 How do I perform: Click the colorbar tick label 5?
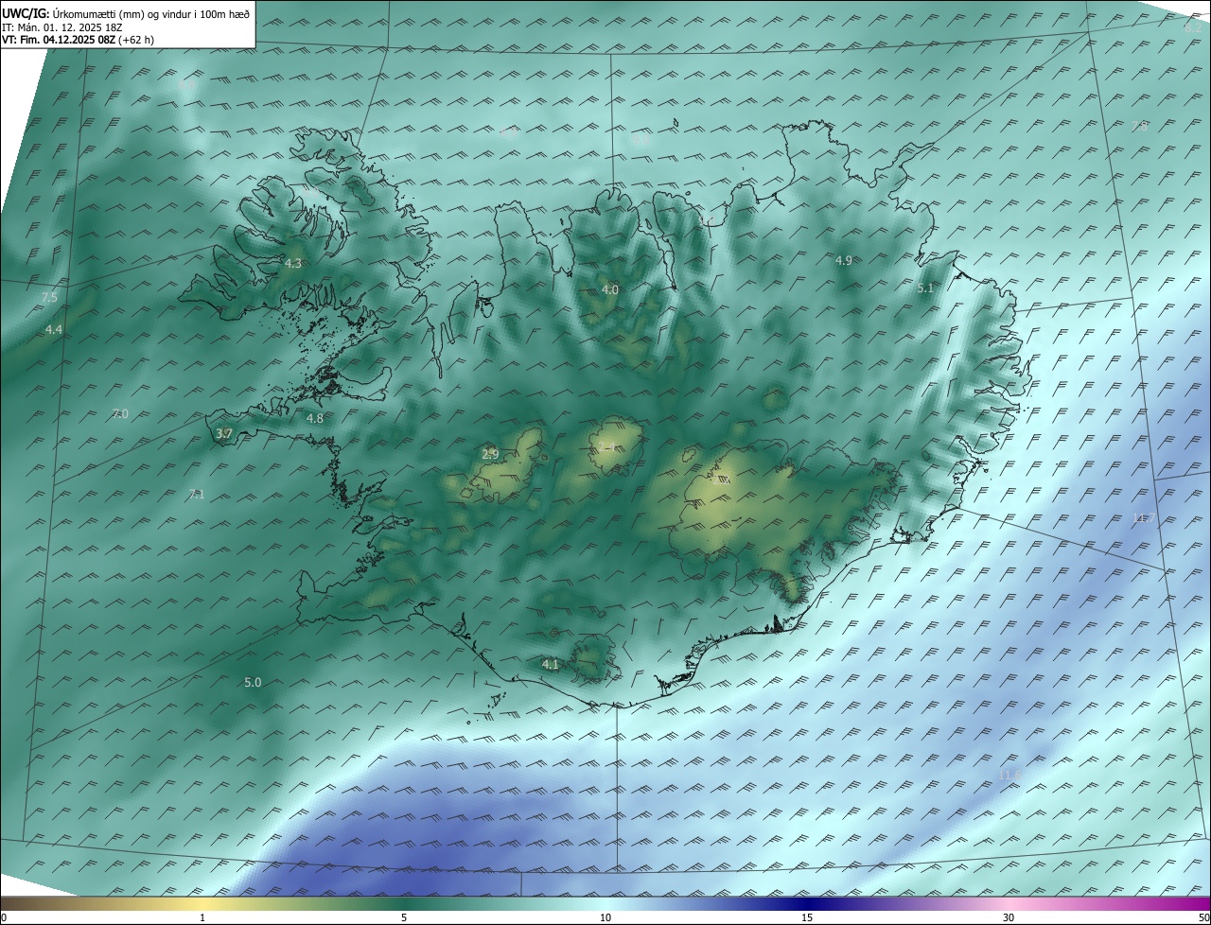(404, 917)
